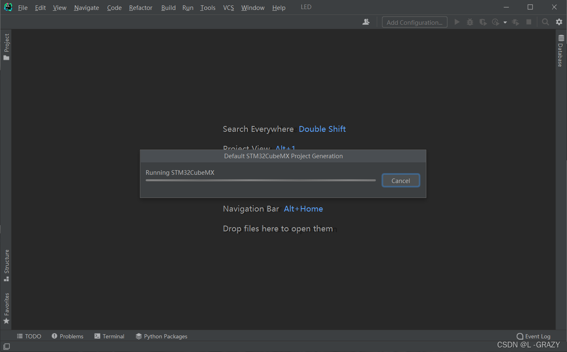Viewport: 567px width, 352px height.
Task: Expand the profiler options dropdown arrow
Action: 505,22
